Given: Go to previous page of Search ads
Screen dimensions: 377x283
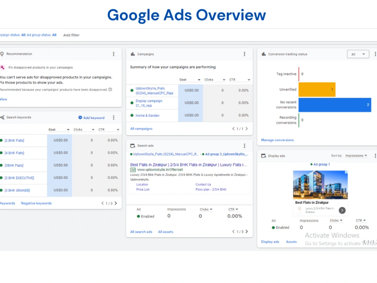Looking at the screenshot, I should [x=233, y=232].
